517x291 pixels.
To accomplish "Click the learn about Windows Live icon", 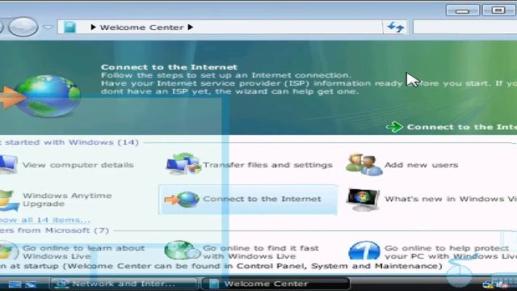I will point(9,251).
